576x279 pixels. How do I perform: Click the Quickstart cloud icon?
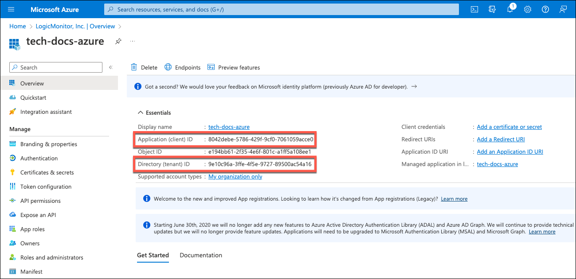(12, 97)
